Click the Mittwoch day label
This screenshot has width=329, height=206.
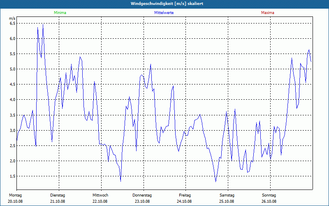100,195
